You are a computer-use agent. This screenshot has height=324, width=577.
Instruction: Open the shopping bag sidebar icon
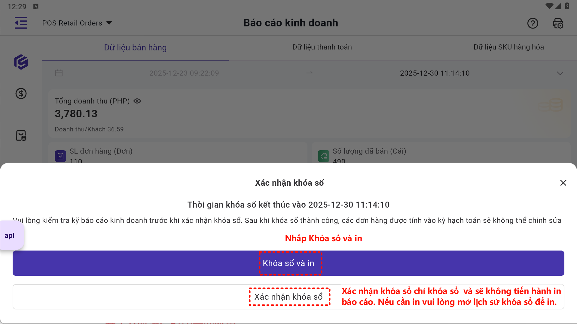[21, 136]
